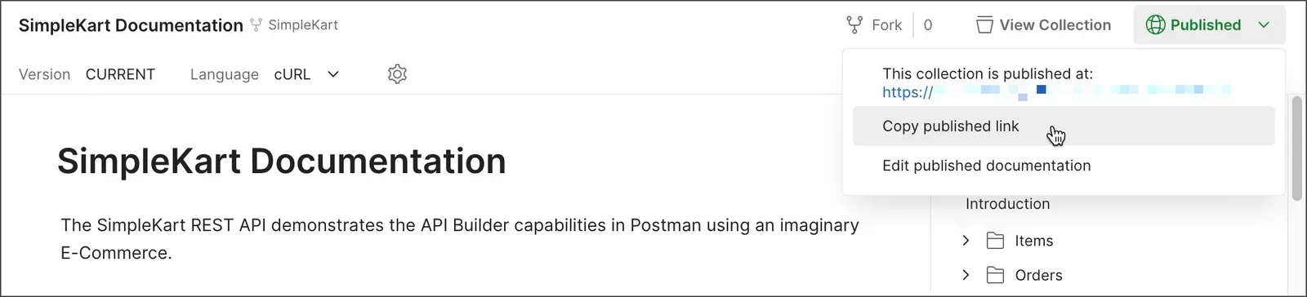Click the Fork icon
Screen dimensions: 1307x297
point(854,25)
